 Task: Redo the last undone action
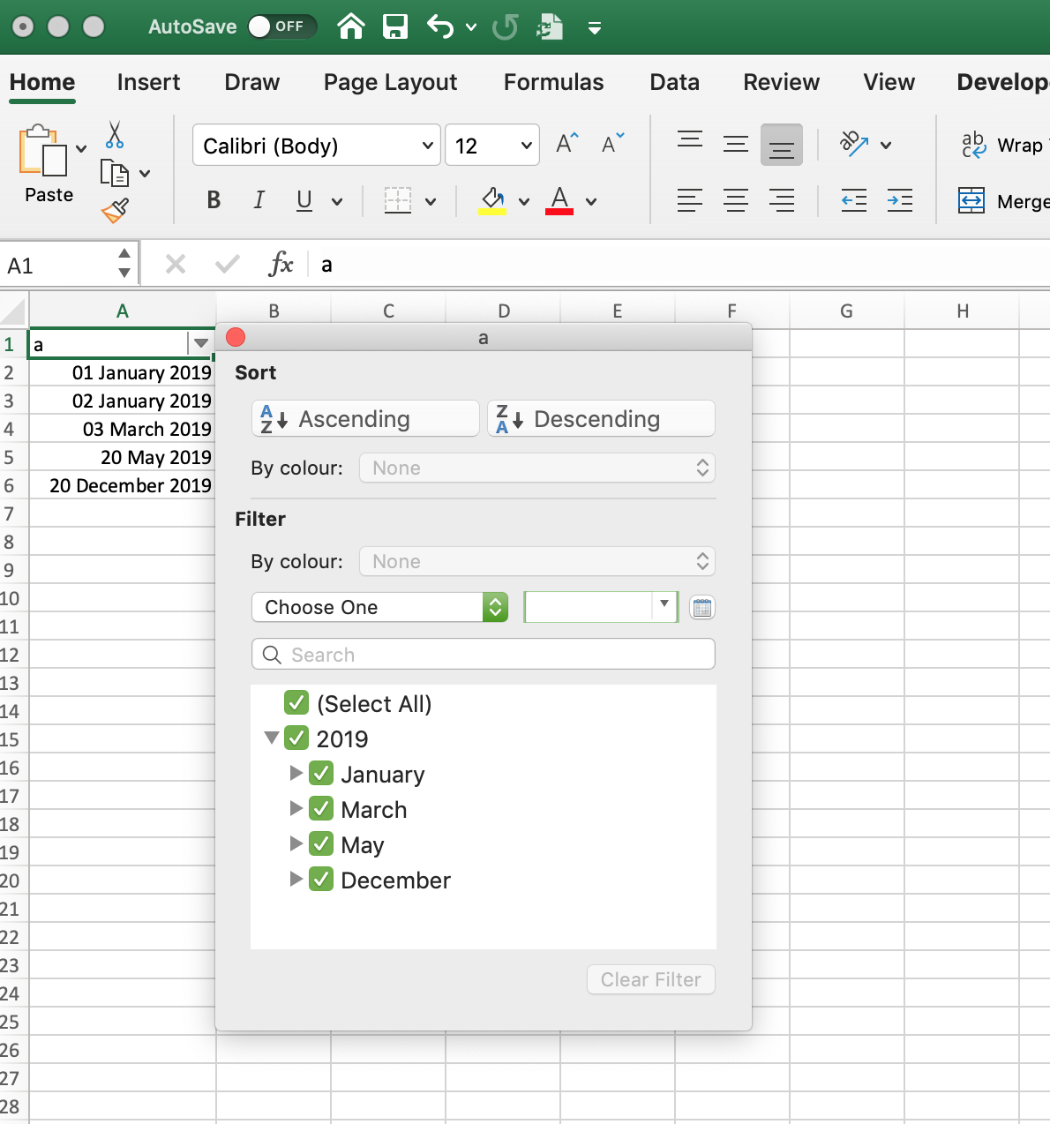tap(506, 27)
